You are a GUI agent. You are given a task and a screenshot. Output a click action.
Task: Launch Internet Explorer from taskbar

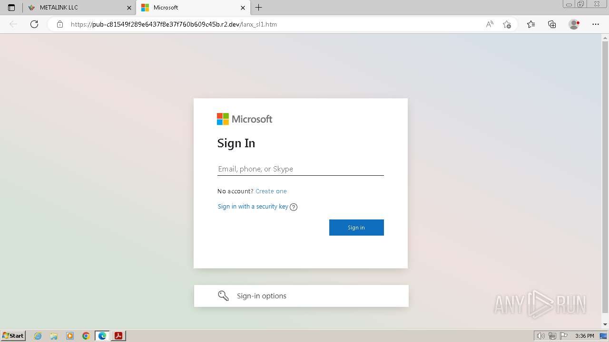(38, 336)
